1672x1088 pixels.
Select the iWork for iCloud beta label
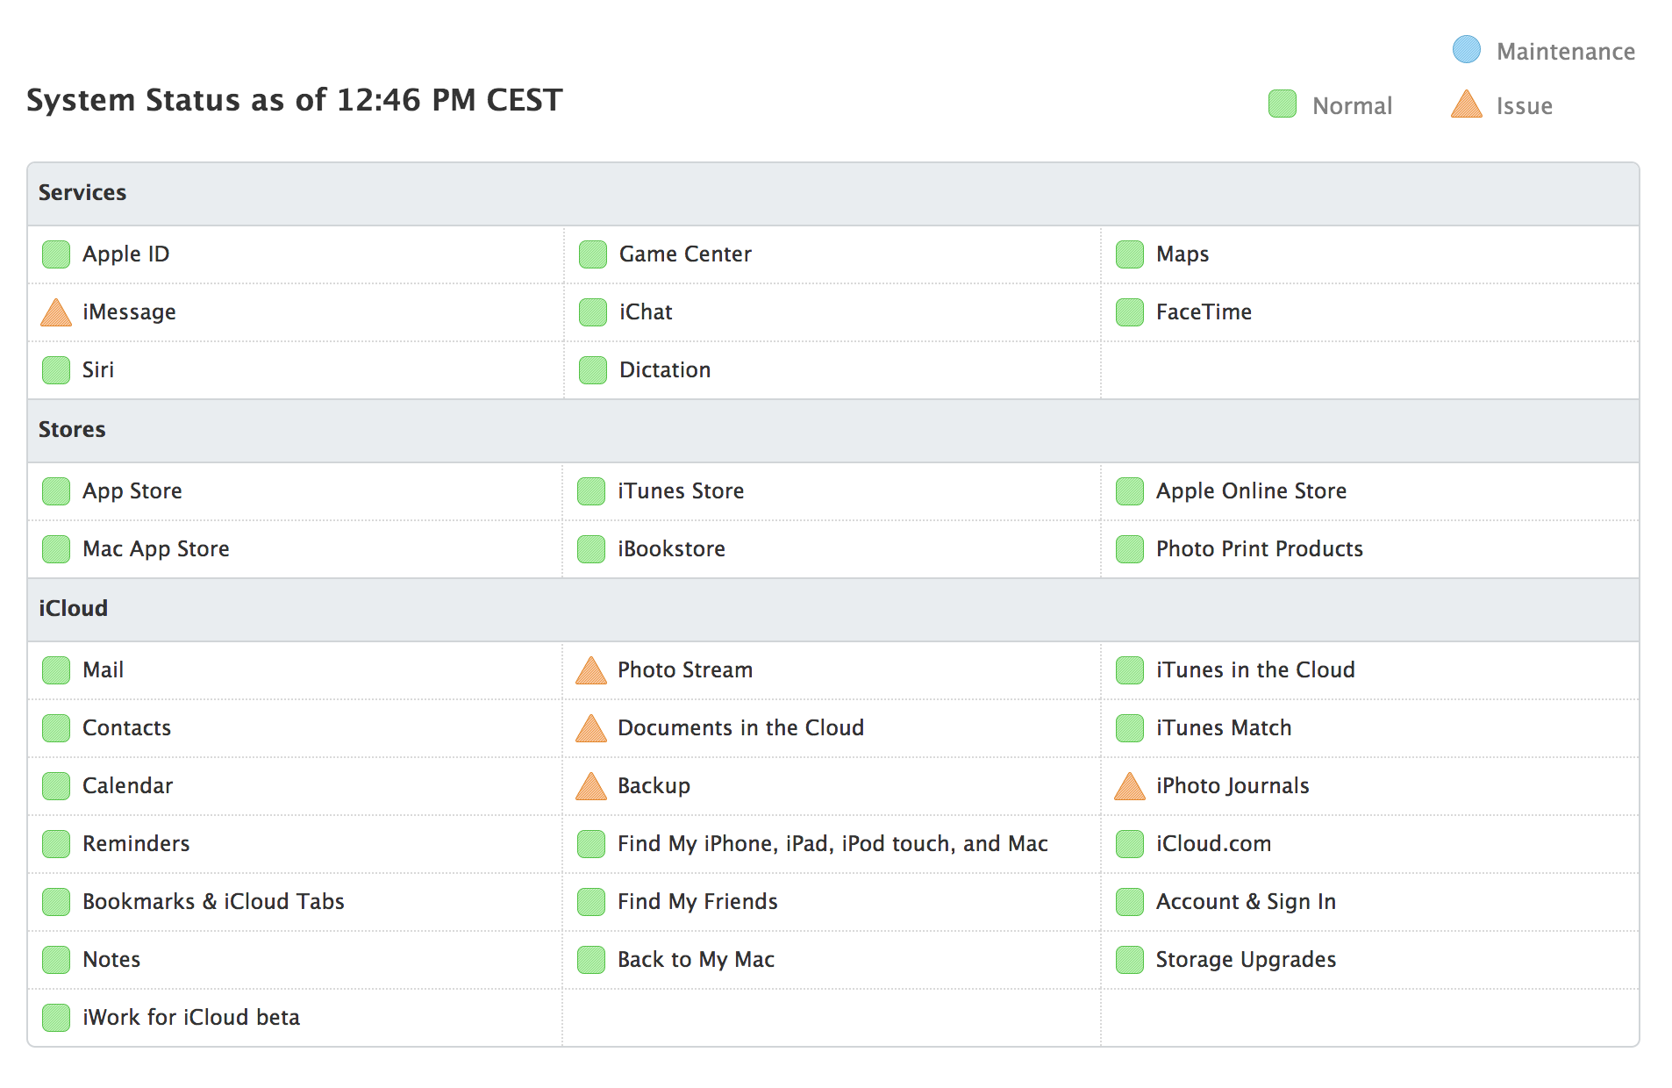pos(191,1018)
